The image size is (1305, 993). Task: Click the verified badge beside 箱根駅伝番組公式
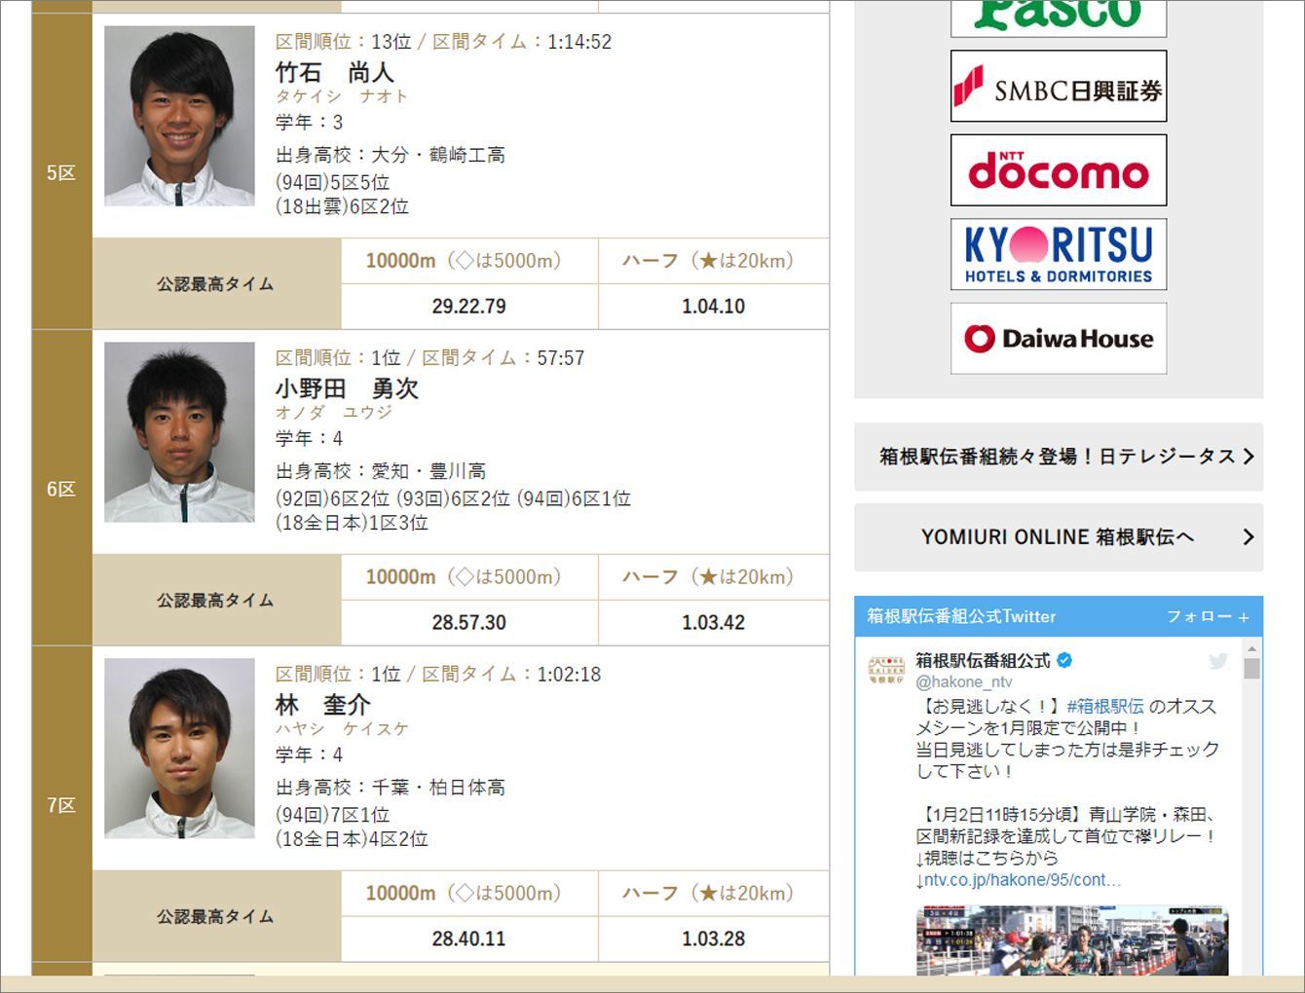(1064, 660)
